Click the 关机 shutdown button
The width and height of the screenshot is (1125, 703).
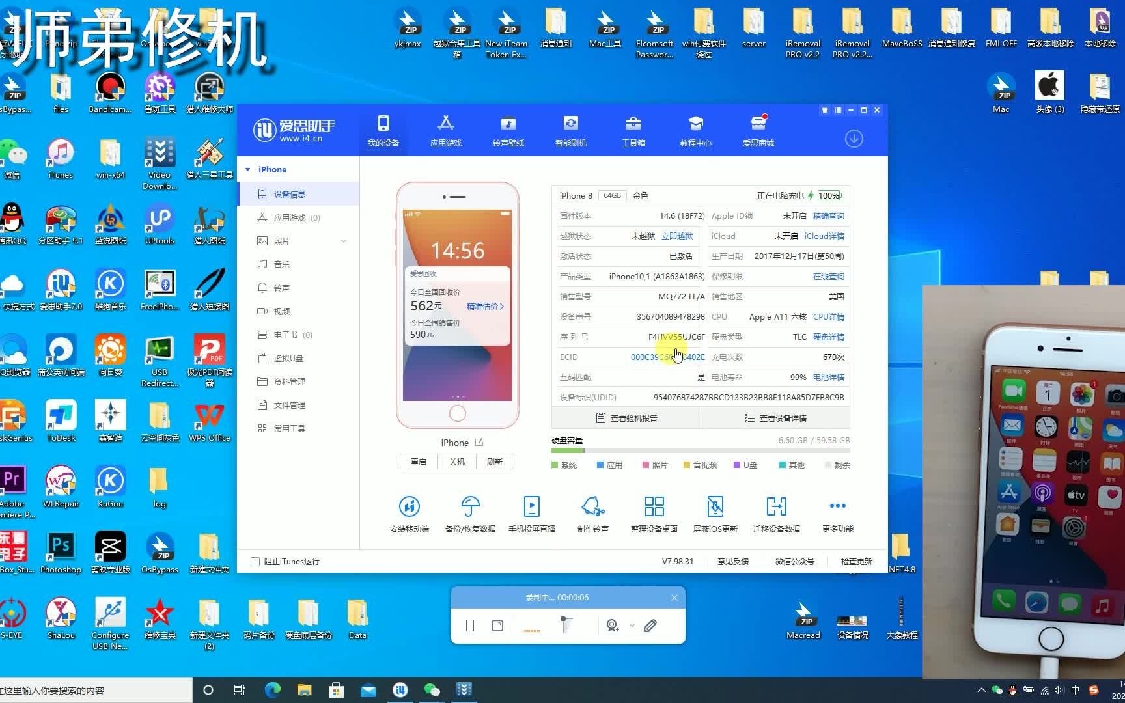(457, 462)
